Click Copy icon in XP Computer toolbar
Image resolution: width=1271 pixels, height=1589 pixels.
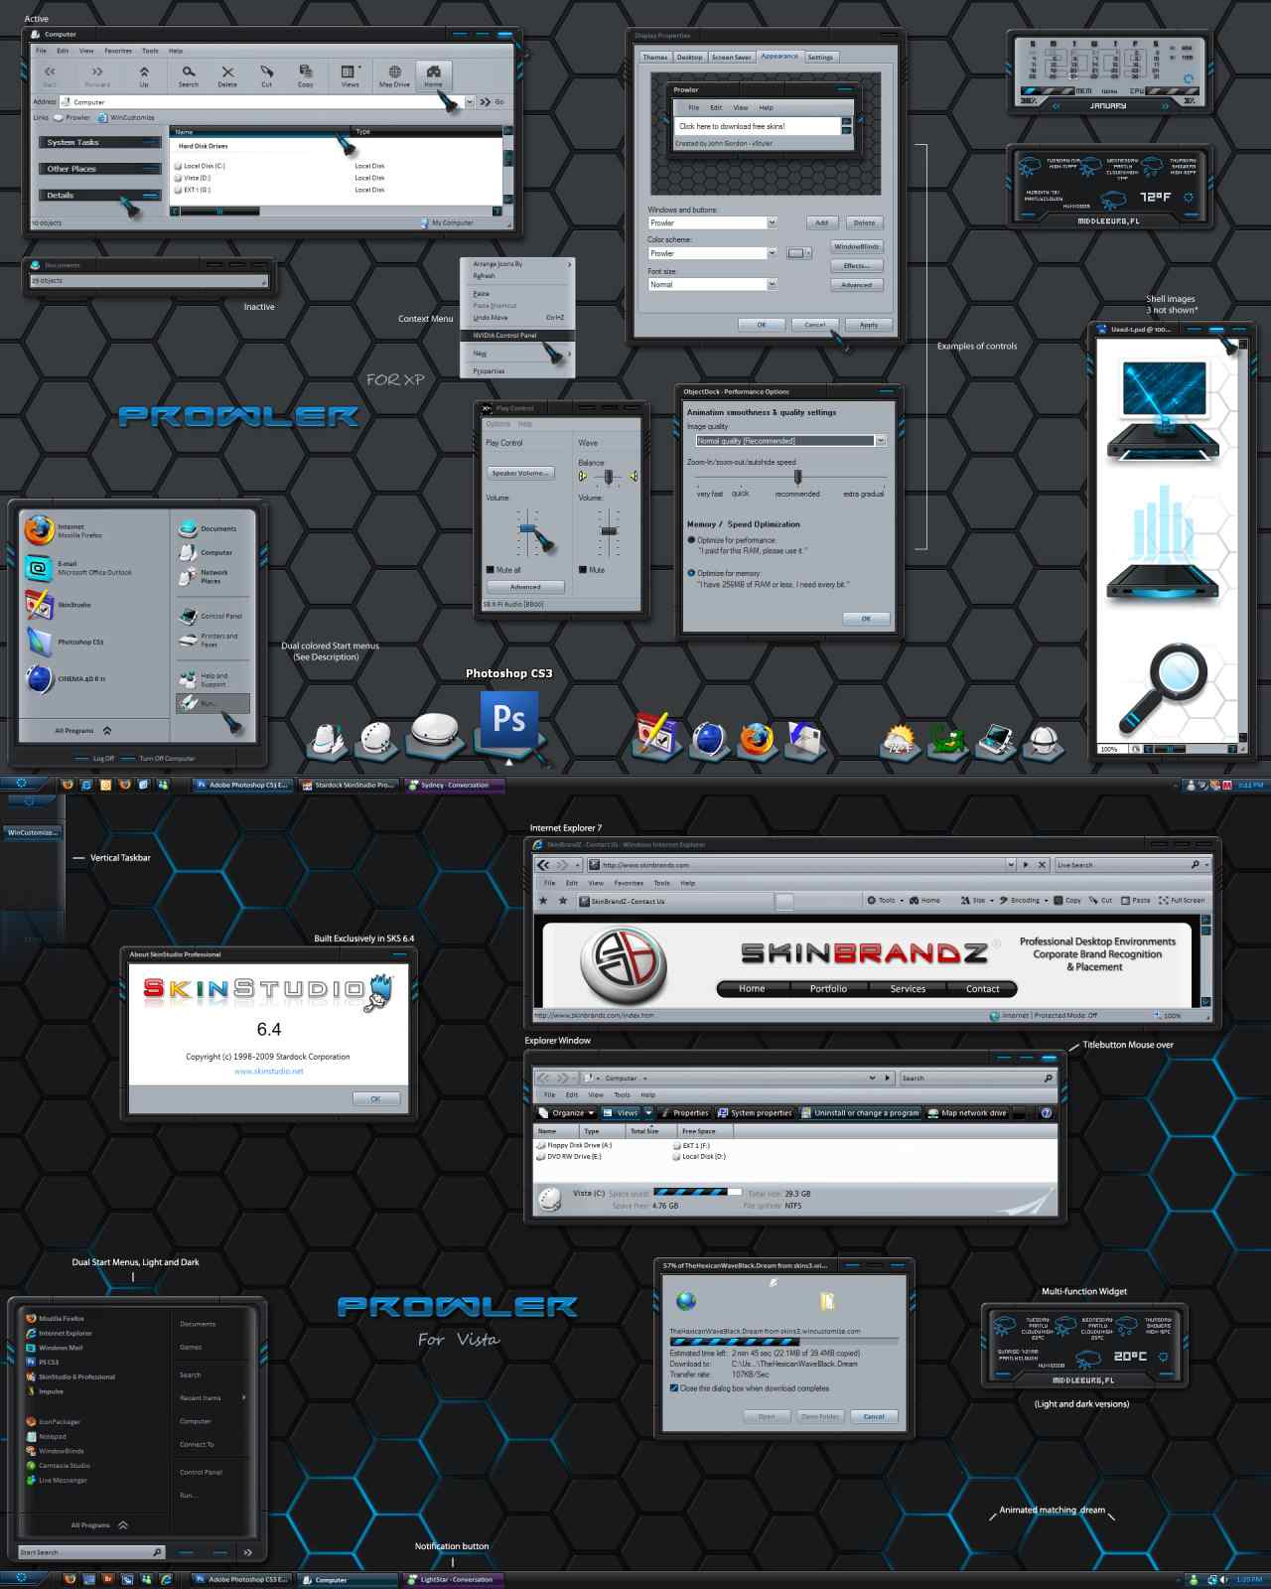click(306, 72)
